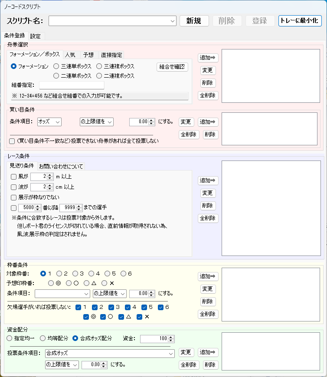Click the 5000 player number stepper arrows
Screen dimensions: 327x377
click(37, 207)
